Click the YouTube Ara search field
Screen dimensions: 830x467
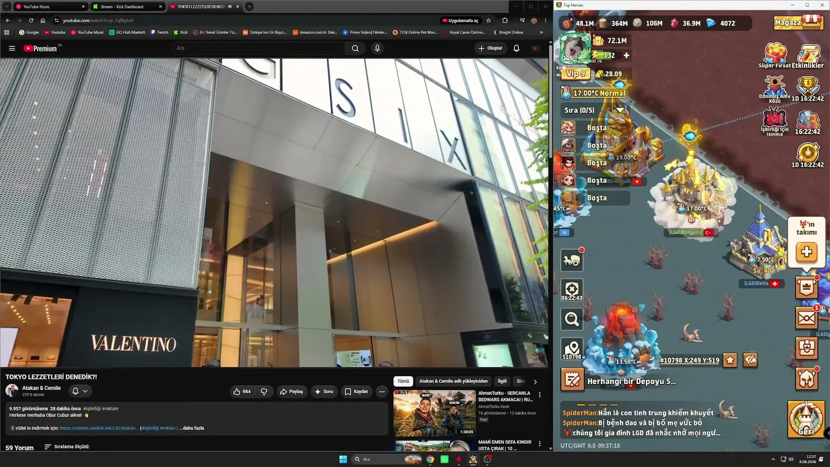tap(258, 48)
